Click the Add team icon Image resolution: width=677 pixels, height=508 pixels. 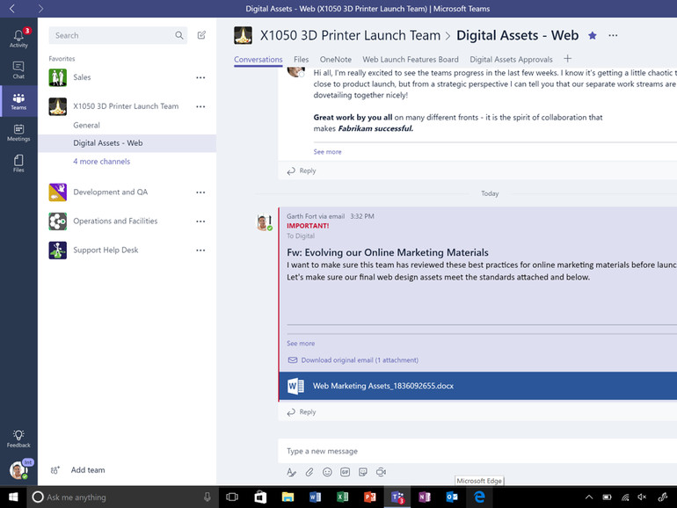[55, 470]
